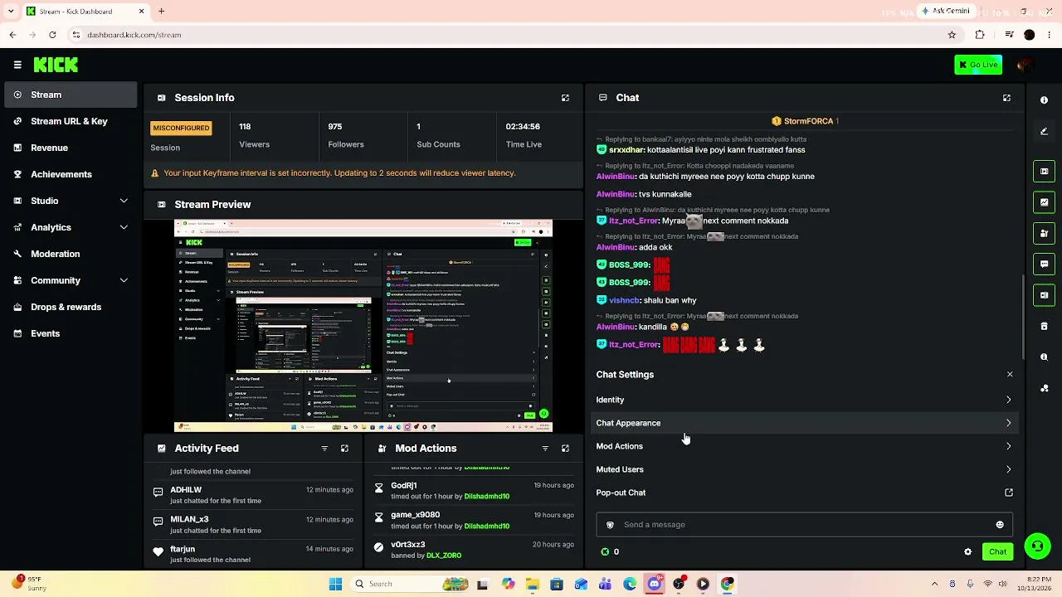
Task: Open Chat Appearance settings
Action: 804,423
